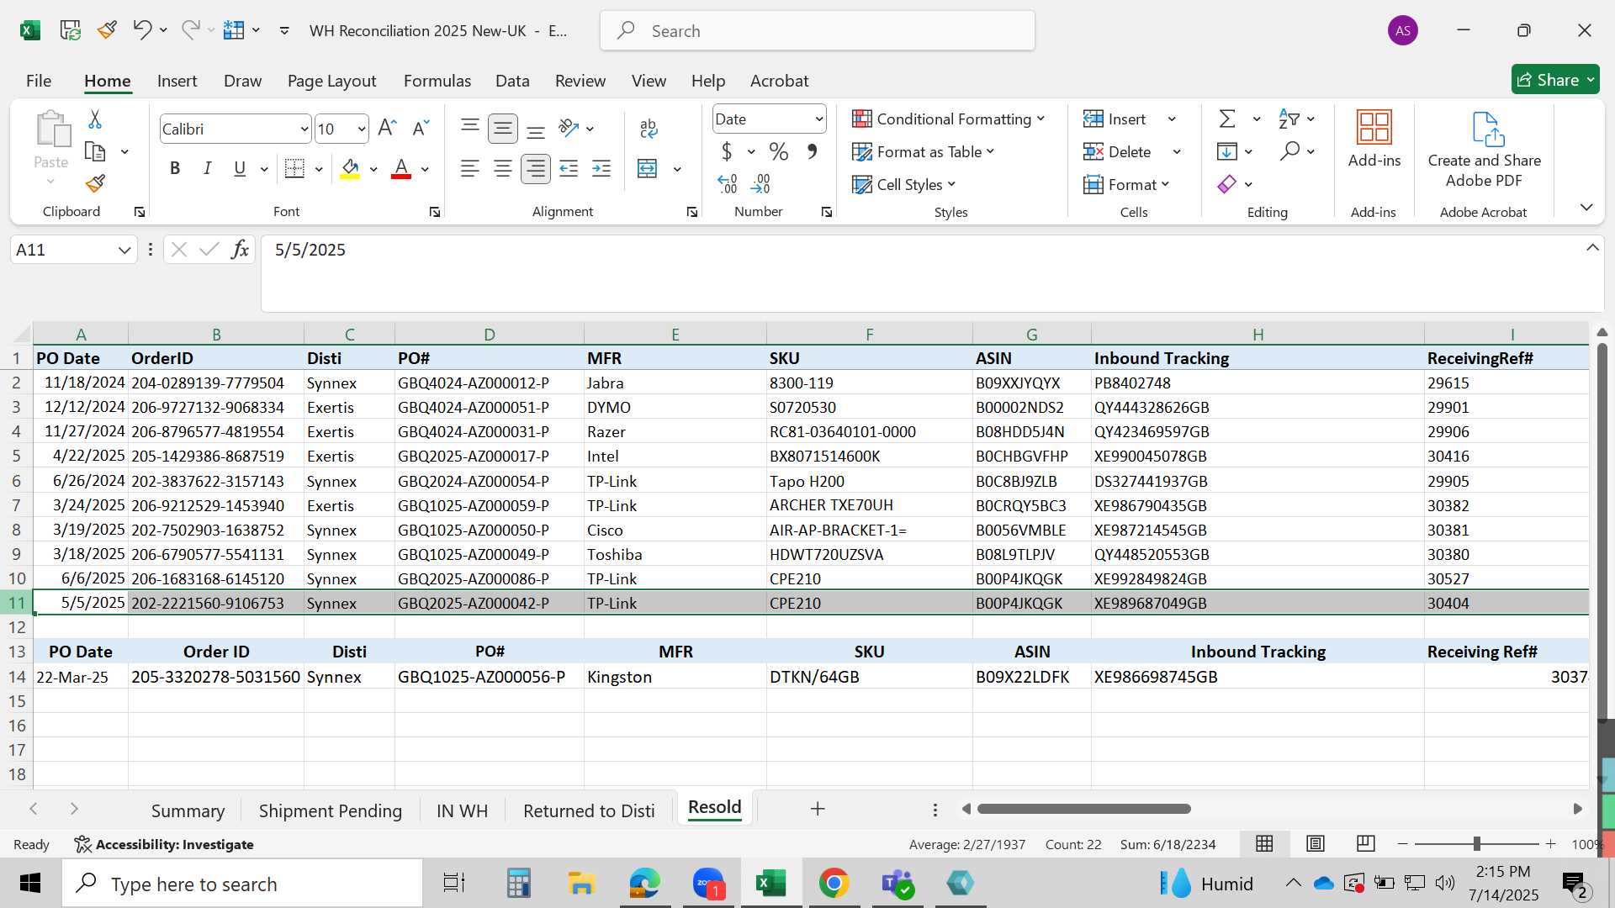Click the Merge & Center icon
1615x908 pixels.
[x=648, y=169]
